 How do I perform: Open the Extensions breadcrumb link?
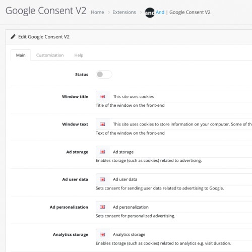point(124,12)
